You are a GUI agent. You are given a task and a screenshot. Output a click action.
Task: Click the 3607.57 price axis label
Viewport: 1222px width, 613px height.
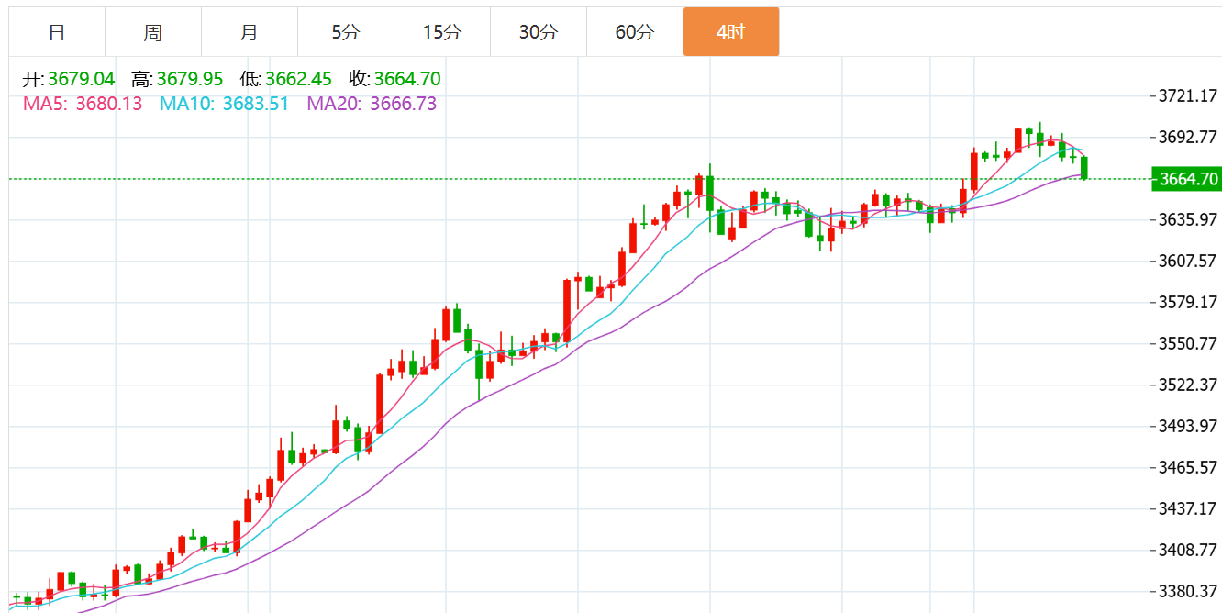1188,261
